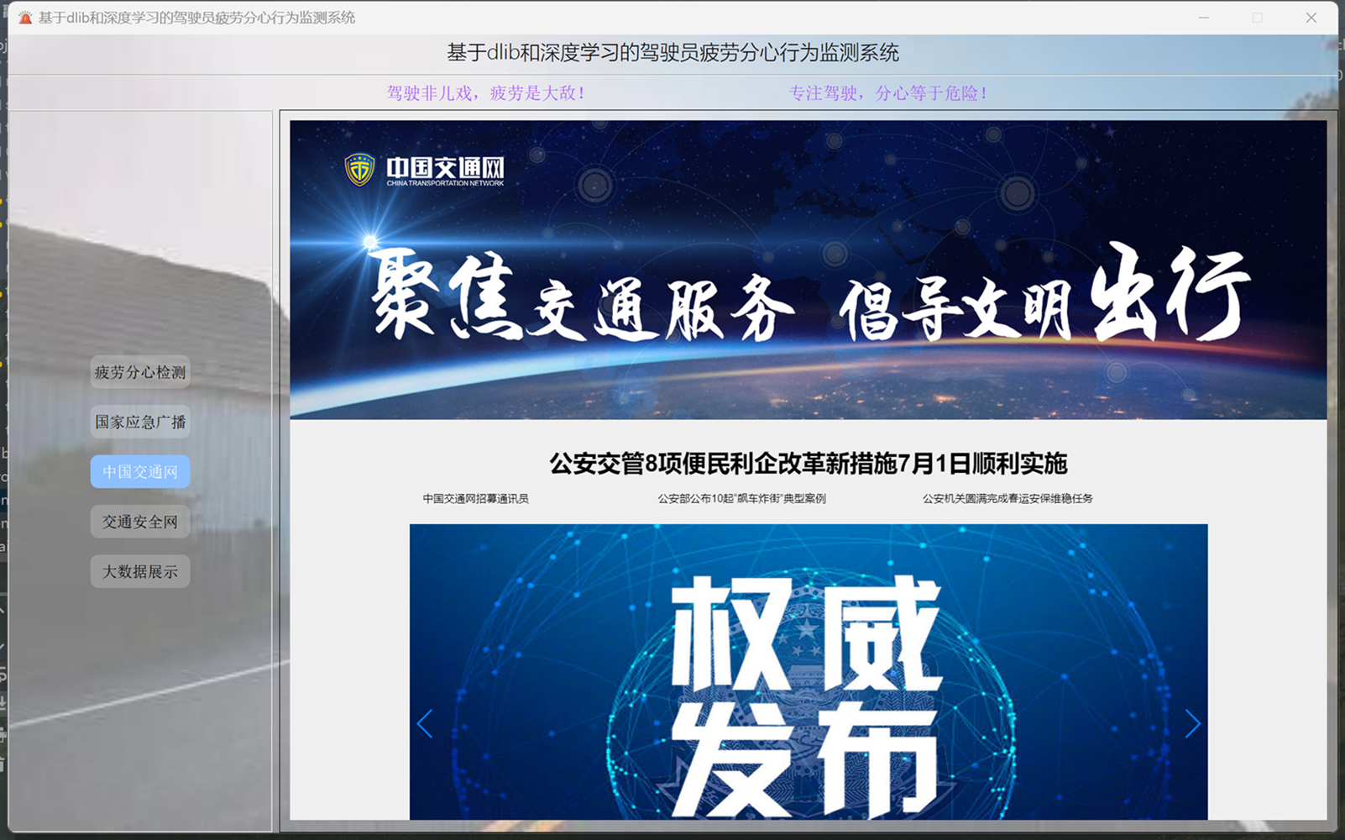
Task: Select the 中国交通网 sidebar button
Action: [x=140, y=472]
